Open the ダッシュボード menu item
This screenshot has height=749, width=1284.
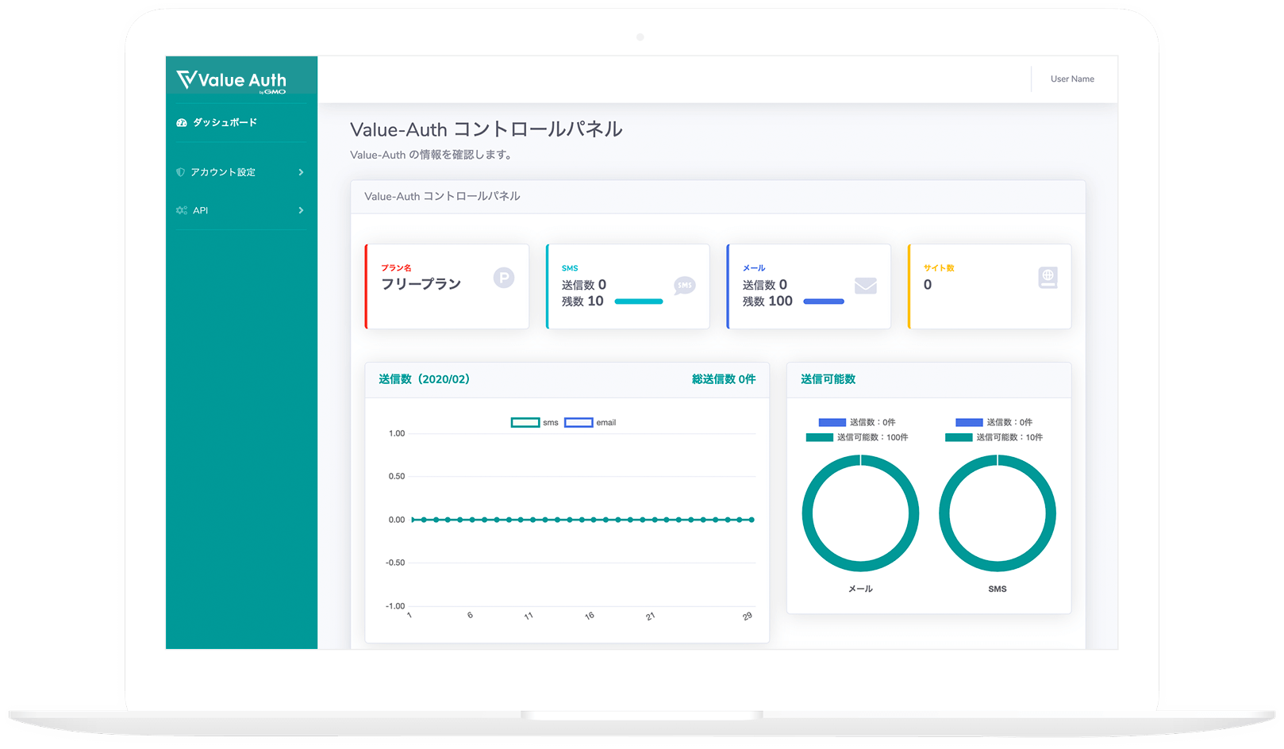click(x=225, y=123)
